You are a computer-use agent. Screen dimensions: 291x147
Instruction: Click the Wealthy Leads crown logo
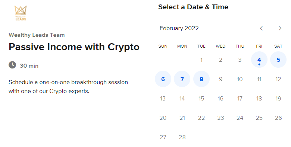pyautogui.click(x=21, y=13)
